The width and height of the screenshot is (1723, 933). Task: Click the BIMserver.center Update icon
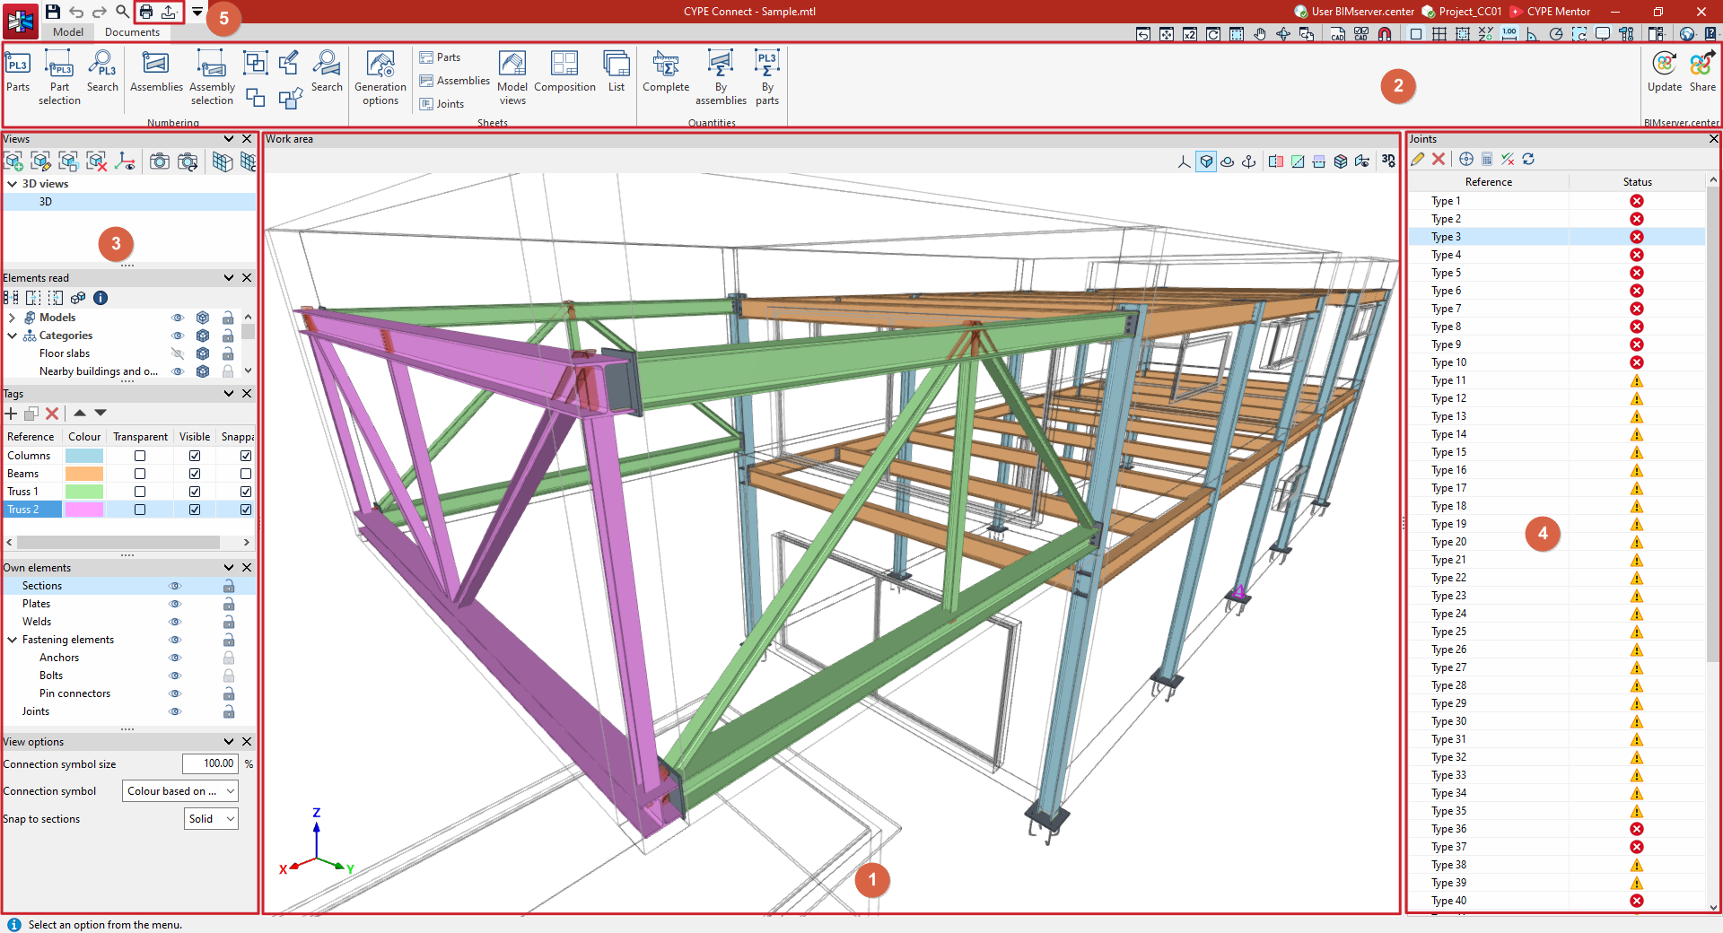pyautogui.click(x=1665, y=72)
